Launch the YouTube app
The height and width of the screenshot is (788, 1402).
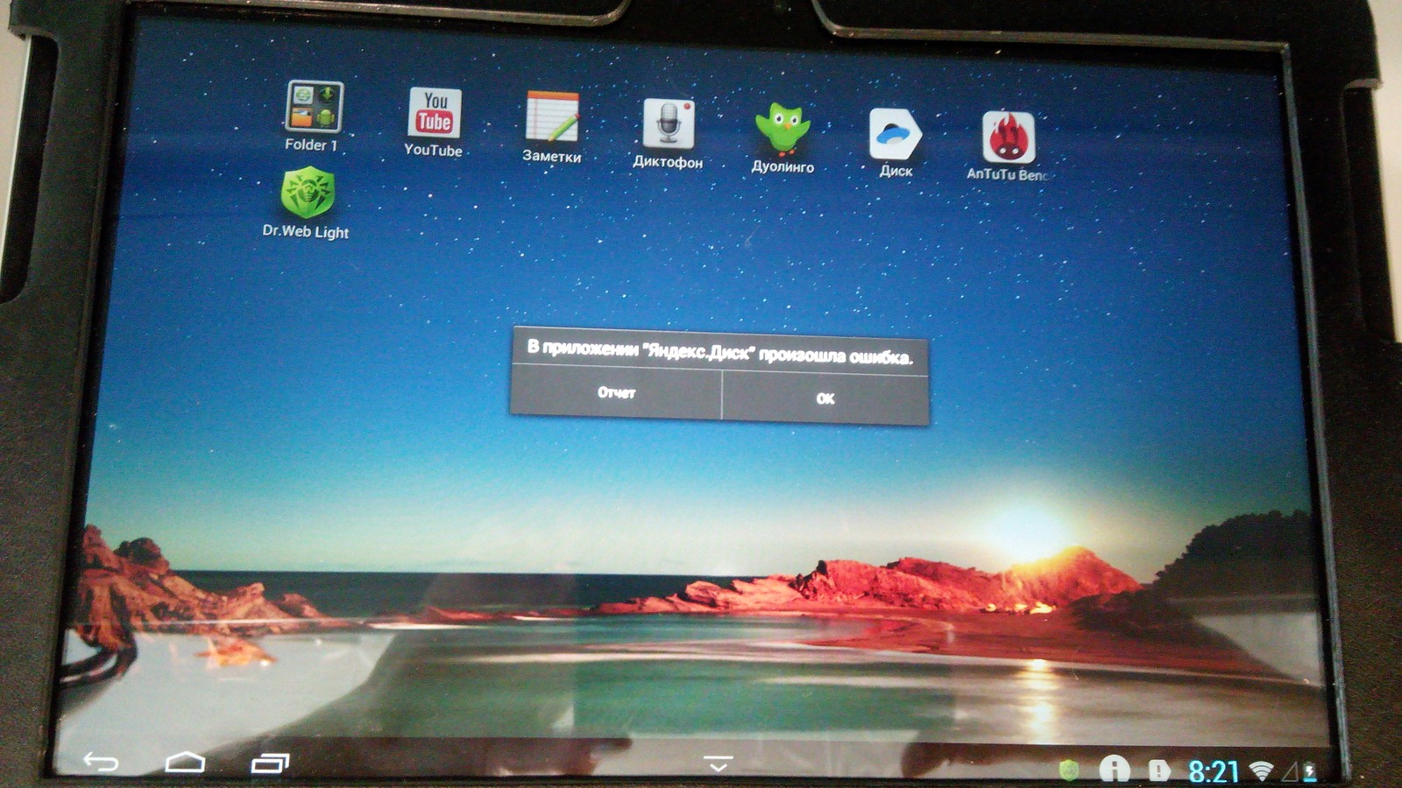point(434,123)
